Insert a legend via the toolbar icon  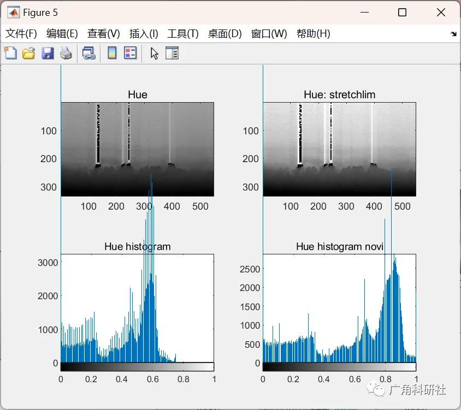(x=130, y=53)
